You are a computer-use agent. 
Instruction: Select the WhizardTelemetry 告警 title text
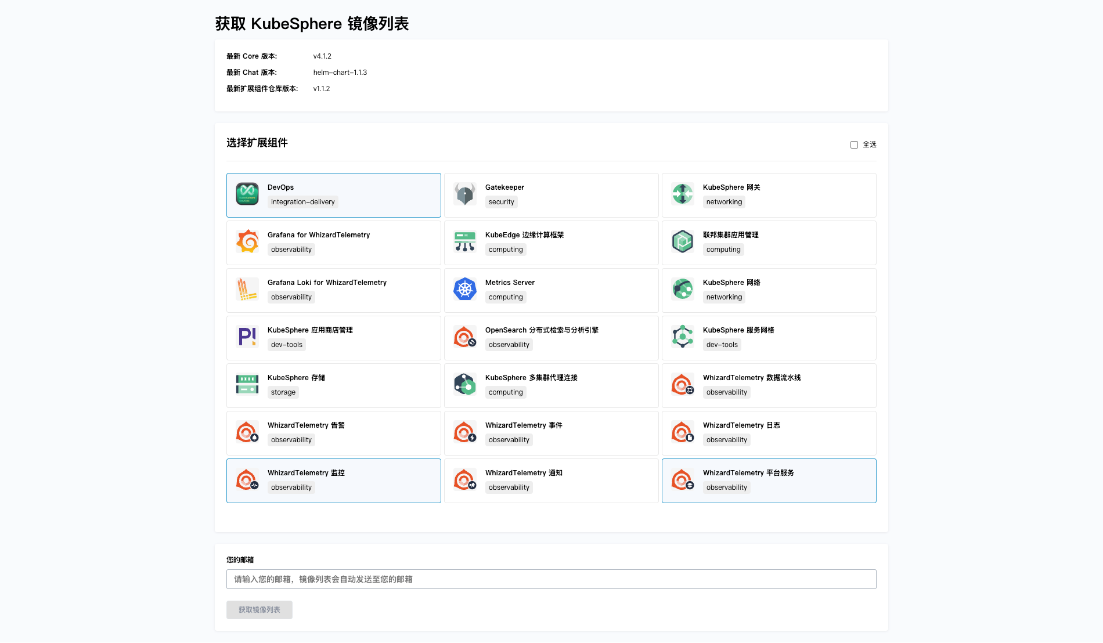tap(306, 425)
